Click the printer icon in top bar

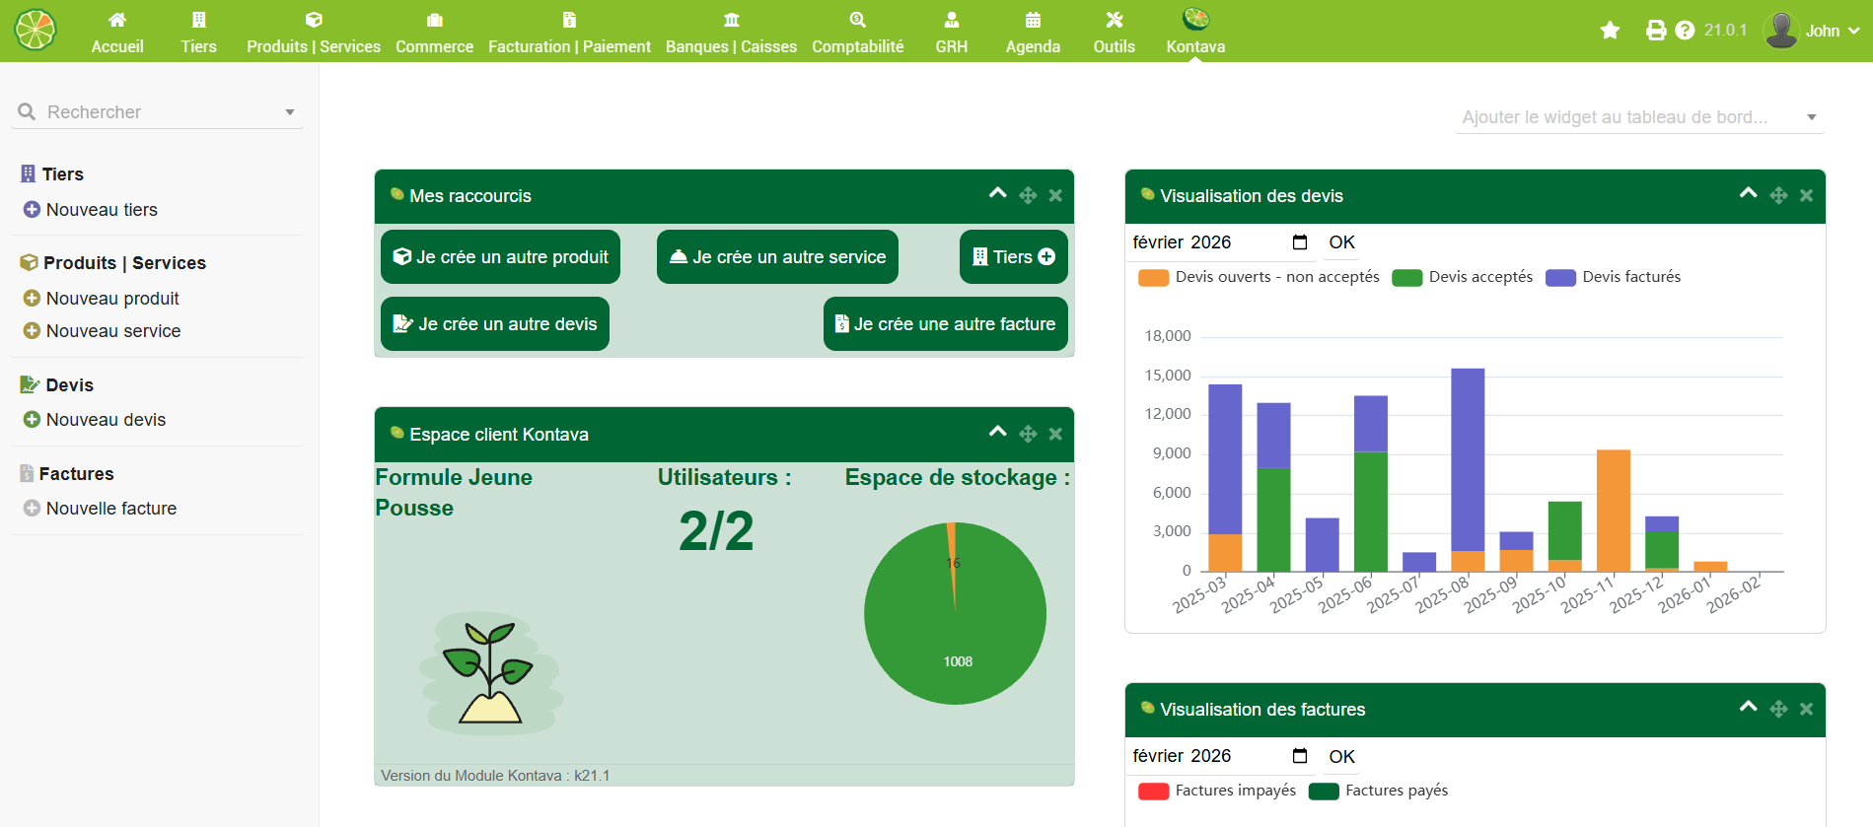[x=1656, y=31]
